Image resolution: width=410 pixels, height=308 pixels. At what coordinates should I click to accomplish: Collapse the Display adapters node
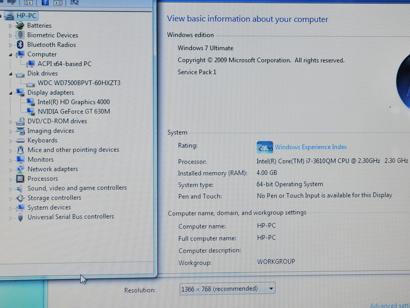pos(10,93)
